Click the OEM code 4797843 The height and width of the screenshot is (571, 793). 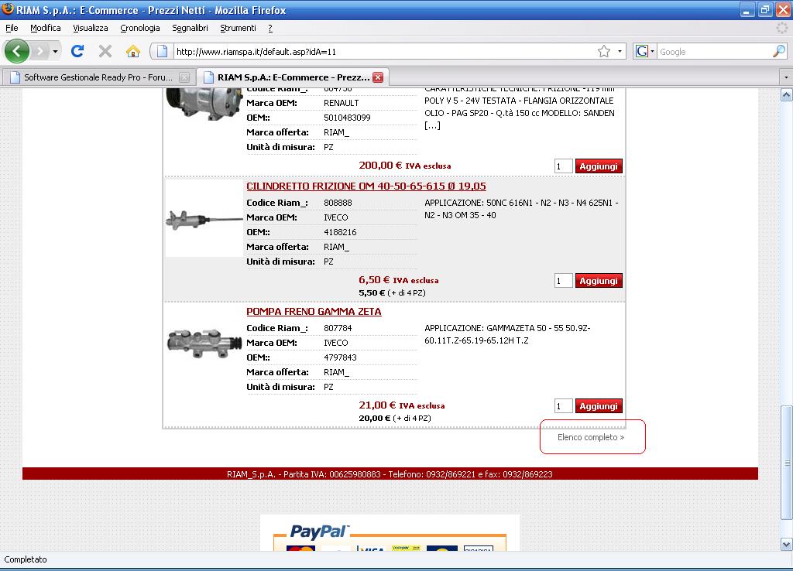pyautogui.click(x=340, y=357)
